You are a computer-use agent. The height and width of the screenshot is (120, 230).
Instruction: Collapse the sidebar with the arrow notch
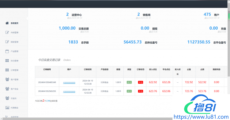(27, 18)
